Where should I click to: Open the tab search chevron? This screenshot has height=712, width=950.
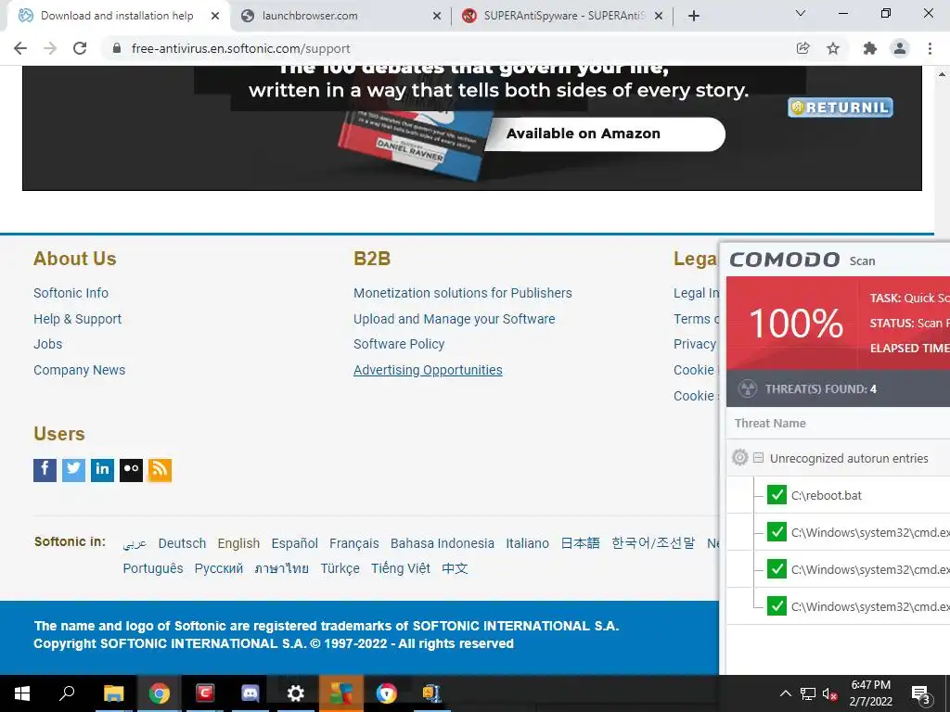pyautogui.click(x=801, y=13)
